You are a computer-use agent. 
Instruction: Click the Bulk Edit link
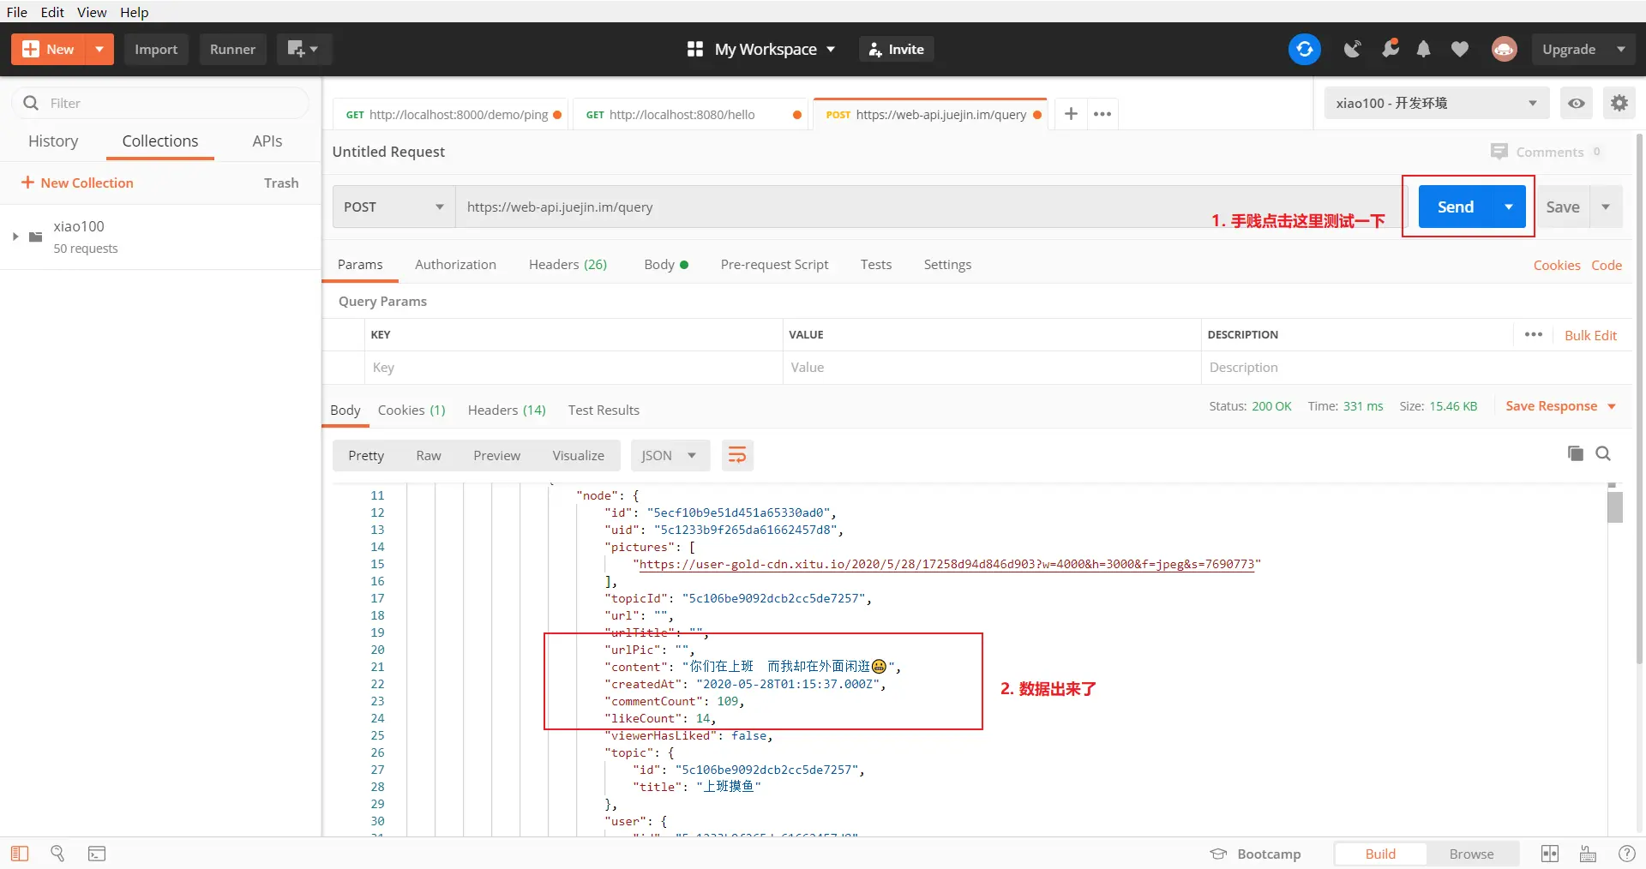[1590, 335]
